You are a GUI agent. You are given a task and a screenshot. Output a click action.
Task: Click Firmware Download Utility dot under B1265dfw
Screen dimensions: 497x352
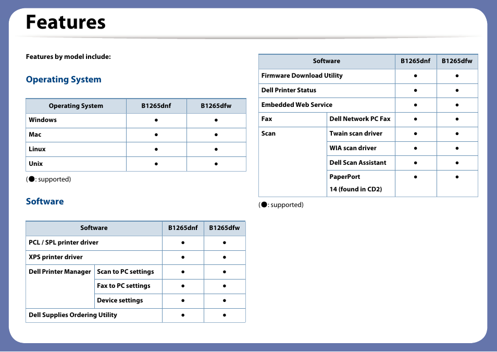point(457,76)
